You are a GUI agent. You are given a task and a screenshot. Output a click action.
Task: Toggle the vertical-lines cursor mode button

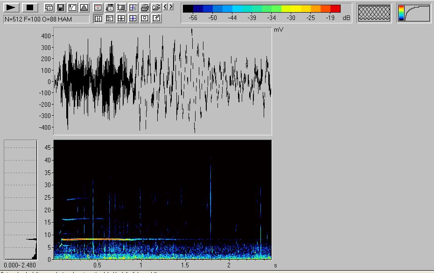98,19
